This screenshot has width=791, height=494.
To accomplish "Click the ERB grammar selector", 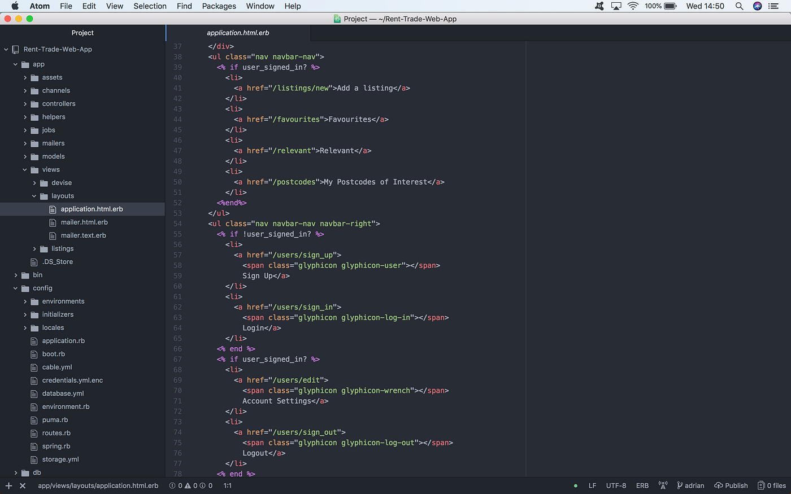I will [x=642, y=486].
